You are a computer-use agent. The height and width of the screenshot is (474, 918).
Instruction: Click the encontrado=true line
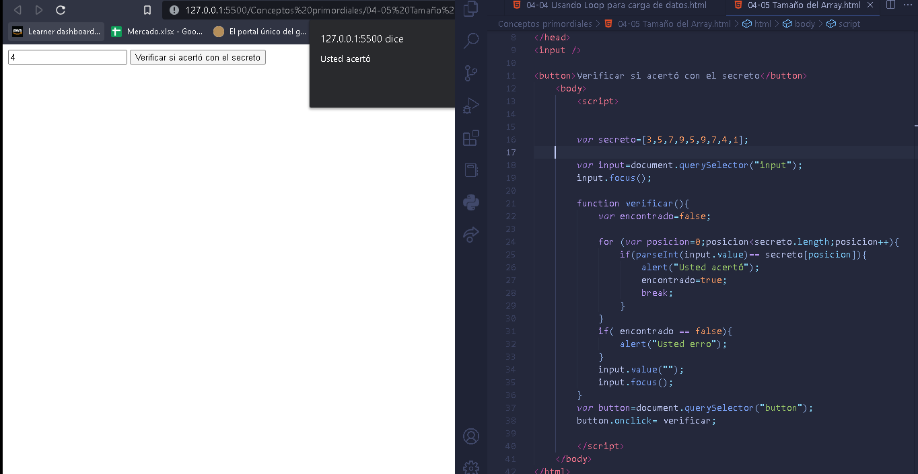tap(684, 280)
